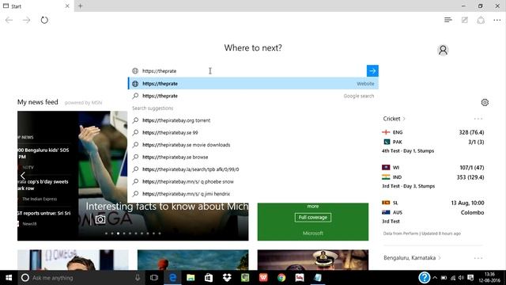
Task: Click Cortana microphone icon
Action: coord(138,278)
